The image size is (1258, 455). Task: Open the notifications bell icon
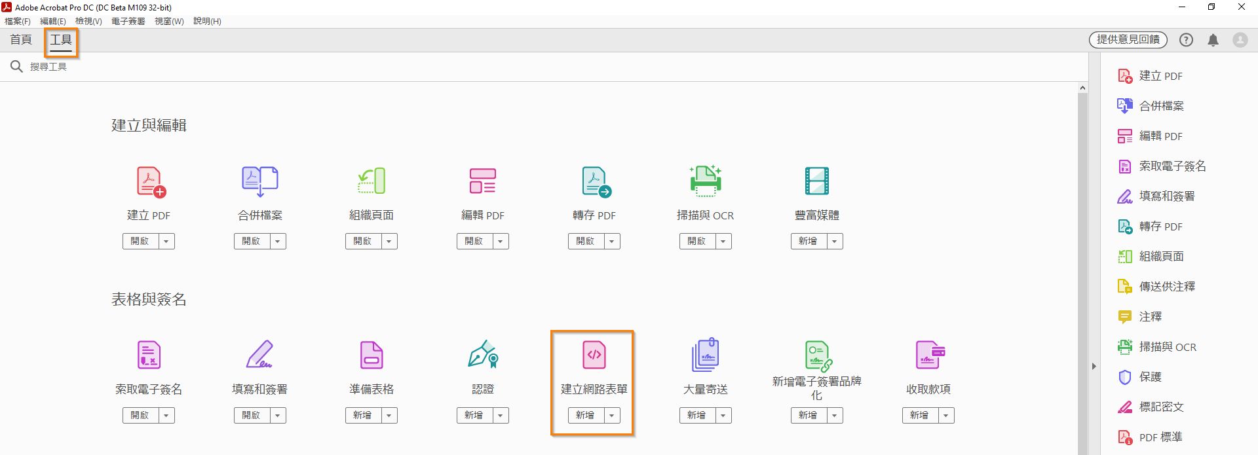(x=1213, y=40)
